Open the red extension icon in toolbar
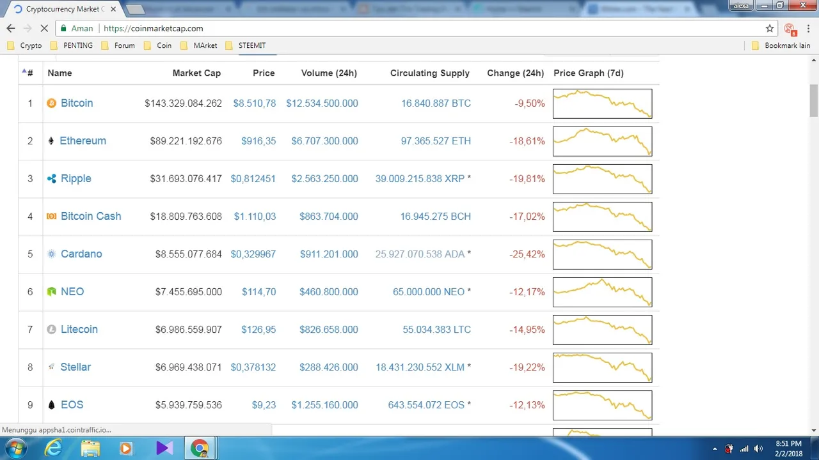Screen dimensions: 819x460 click(x=790, y=29)
